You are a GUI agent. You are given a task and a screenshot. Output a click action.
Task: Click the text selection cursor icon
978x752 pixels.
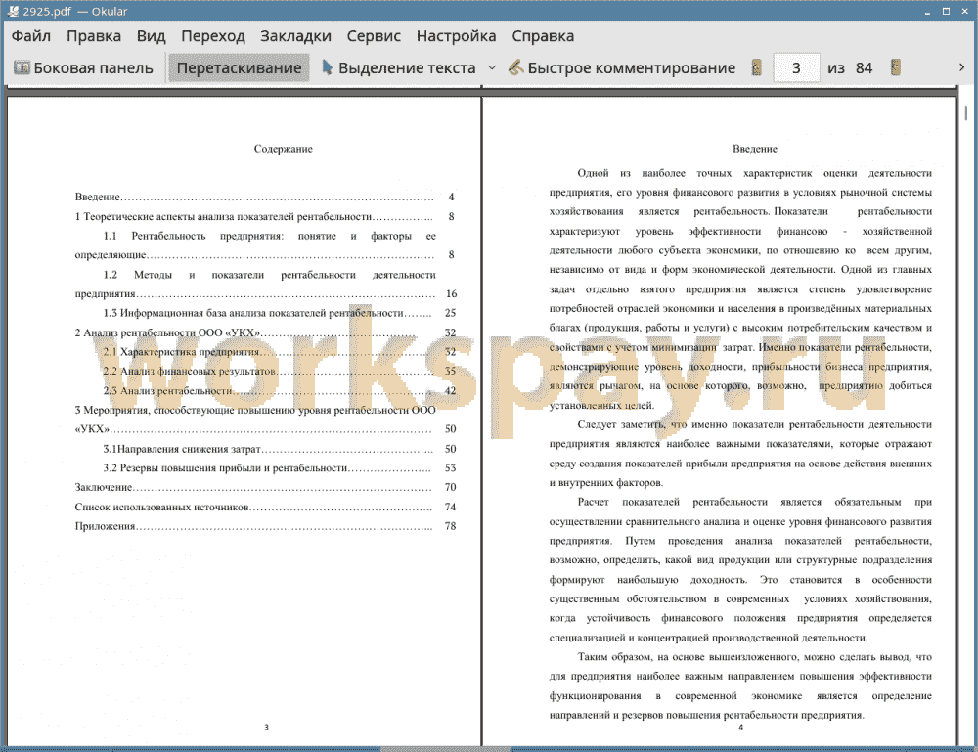(327, 67)
